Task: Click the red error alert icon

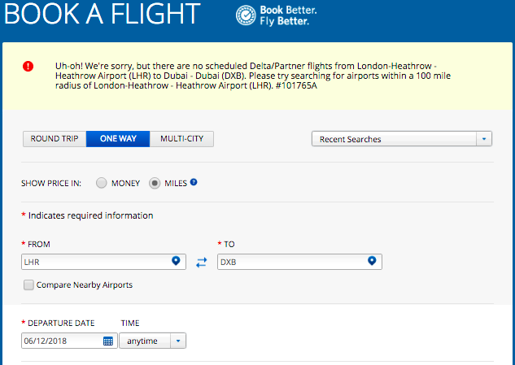Action: (28, 67)
